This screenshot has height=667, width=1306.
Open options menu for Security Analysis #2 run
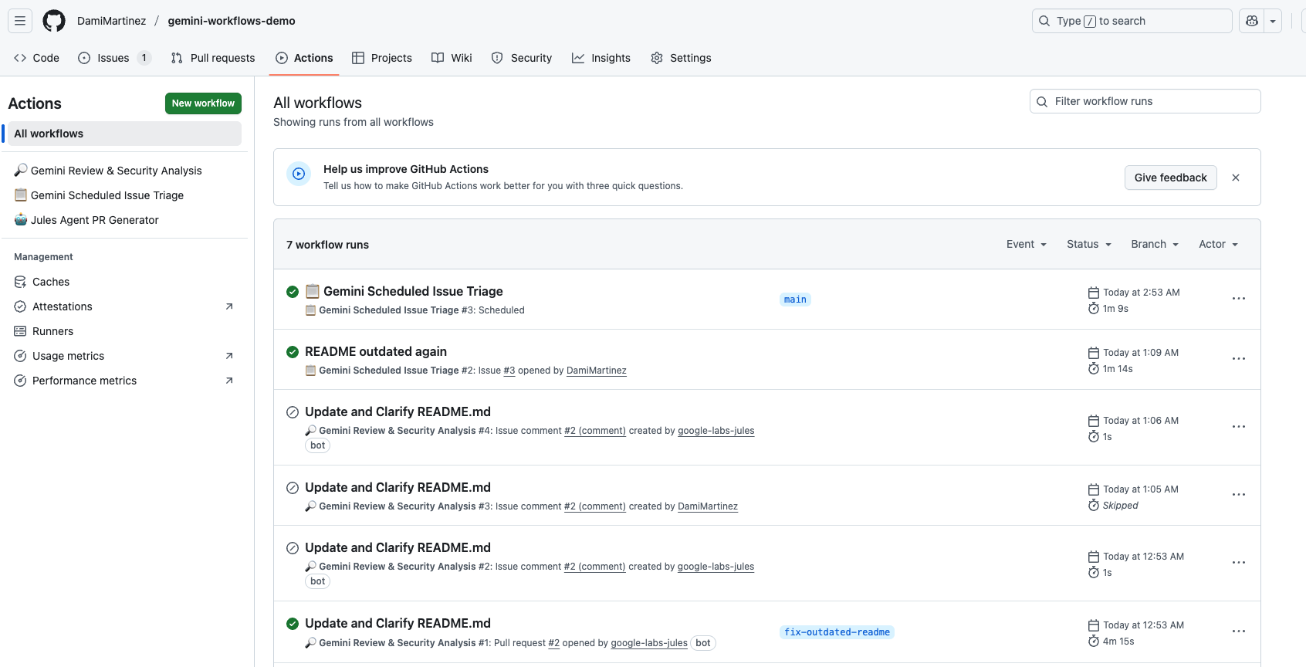point(1239,563)
